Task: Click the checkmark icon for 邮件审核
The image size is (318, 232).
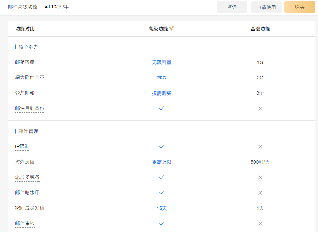Action: point(161,224)
